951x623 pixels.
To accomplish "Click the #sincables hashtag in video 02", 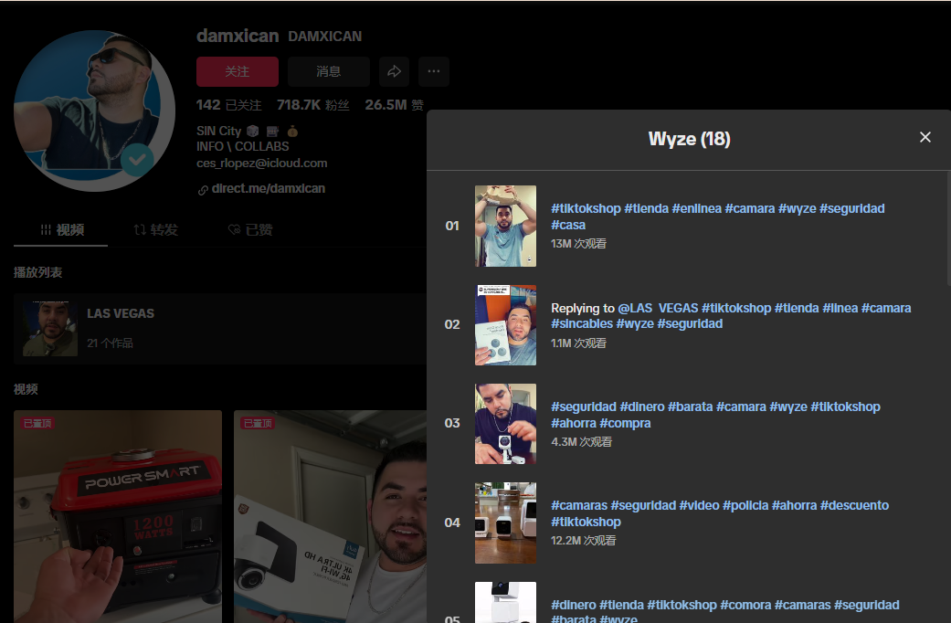I will tap(582, 324).
